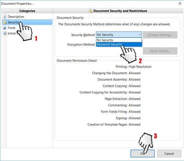Select the Description category label

pyautogui.click(x=16, y=17)
